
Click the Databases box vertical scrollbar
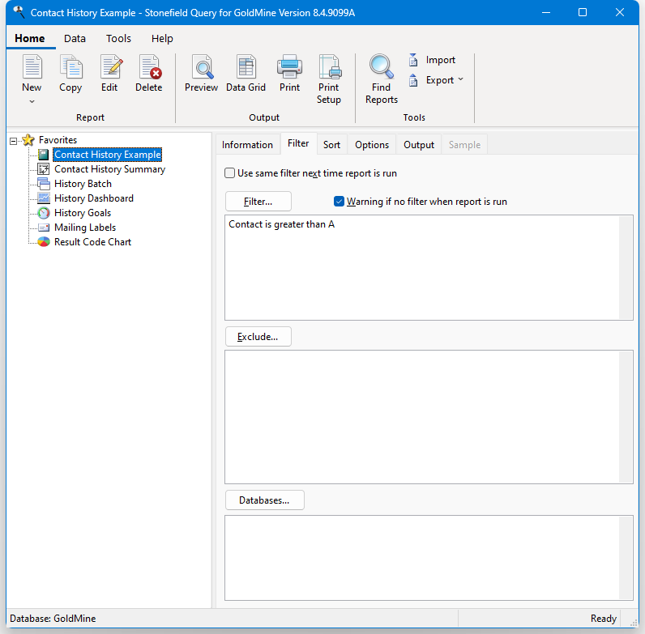[626, 558]
